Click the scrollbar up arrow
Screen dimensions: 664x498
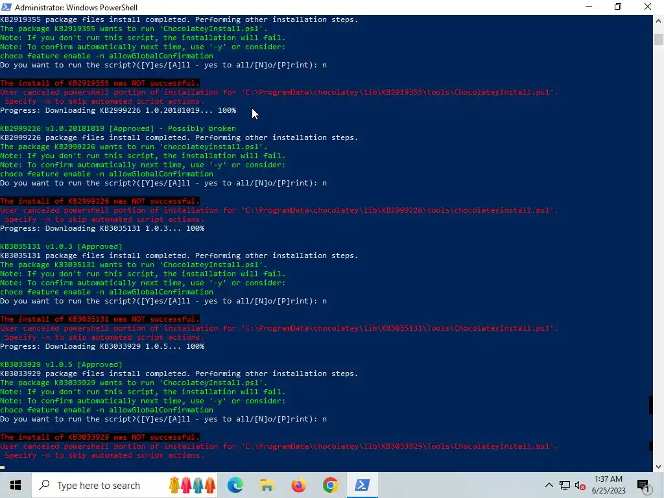coord(658,20)
